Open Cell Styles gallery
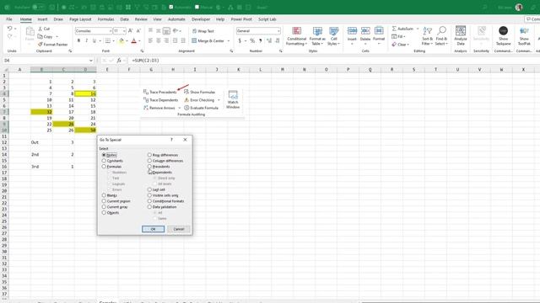 pyautogui.click(x=333, y=36)
